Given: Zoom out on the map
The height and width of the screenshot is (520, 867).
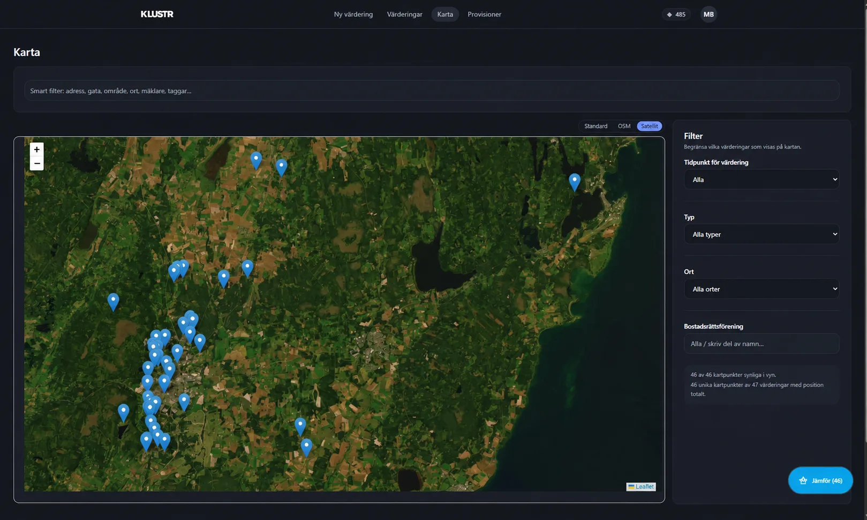Looking at the screenshot, I should pos(36,163).
